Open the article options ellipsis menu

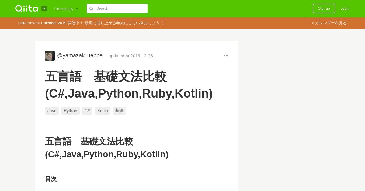click(226, 56)
